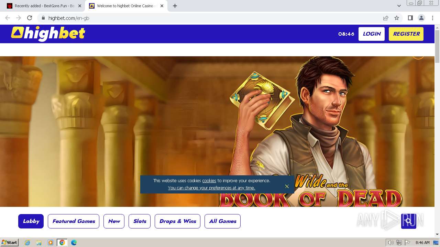Launch Microsoft Edge from taskbar

[x=74, y=243]
